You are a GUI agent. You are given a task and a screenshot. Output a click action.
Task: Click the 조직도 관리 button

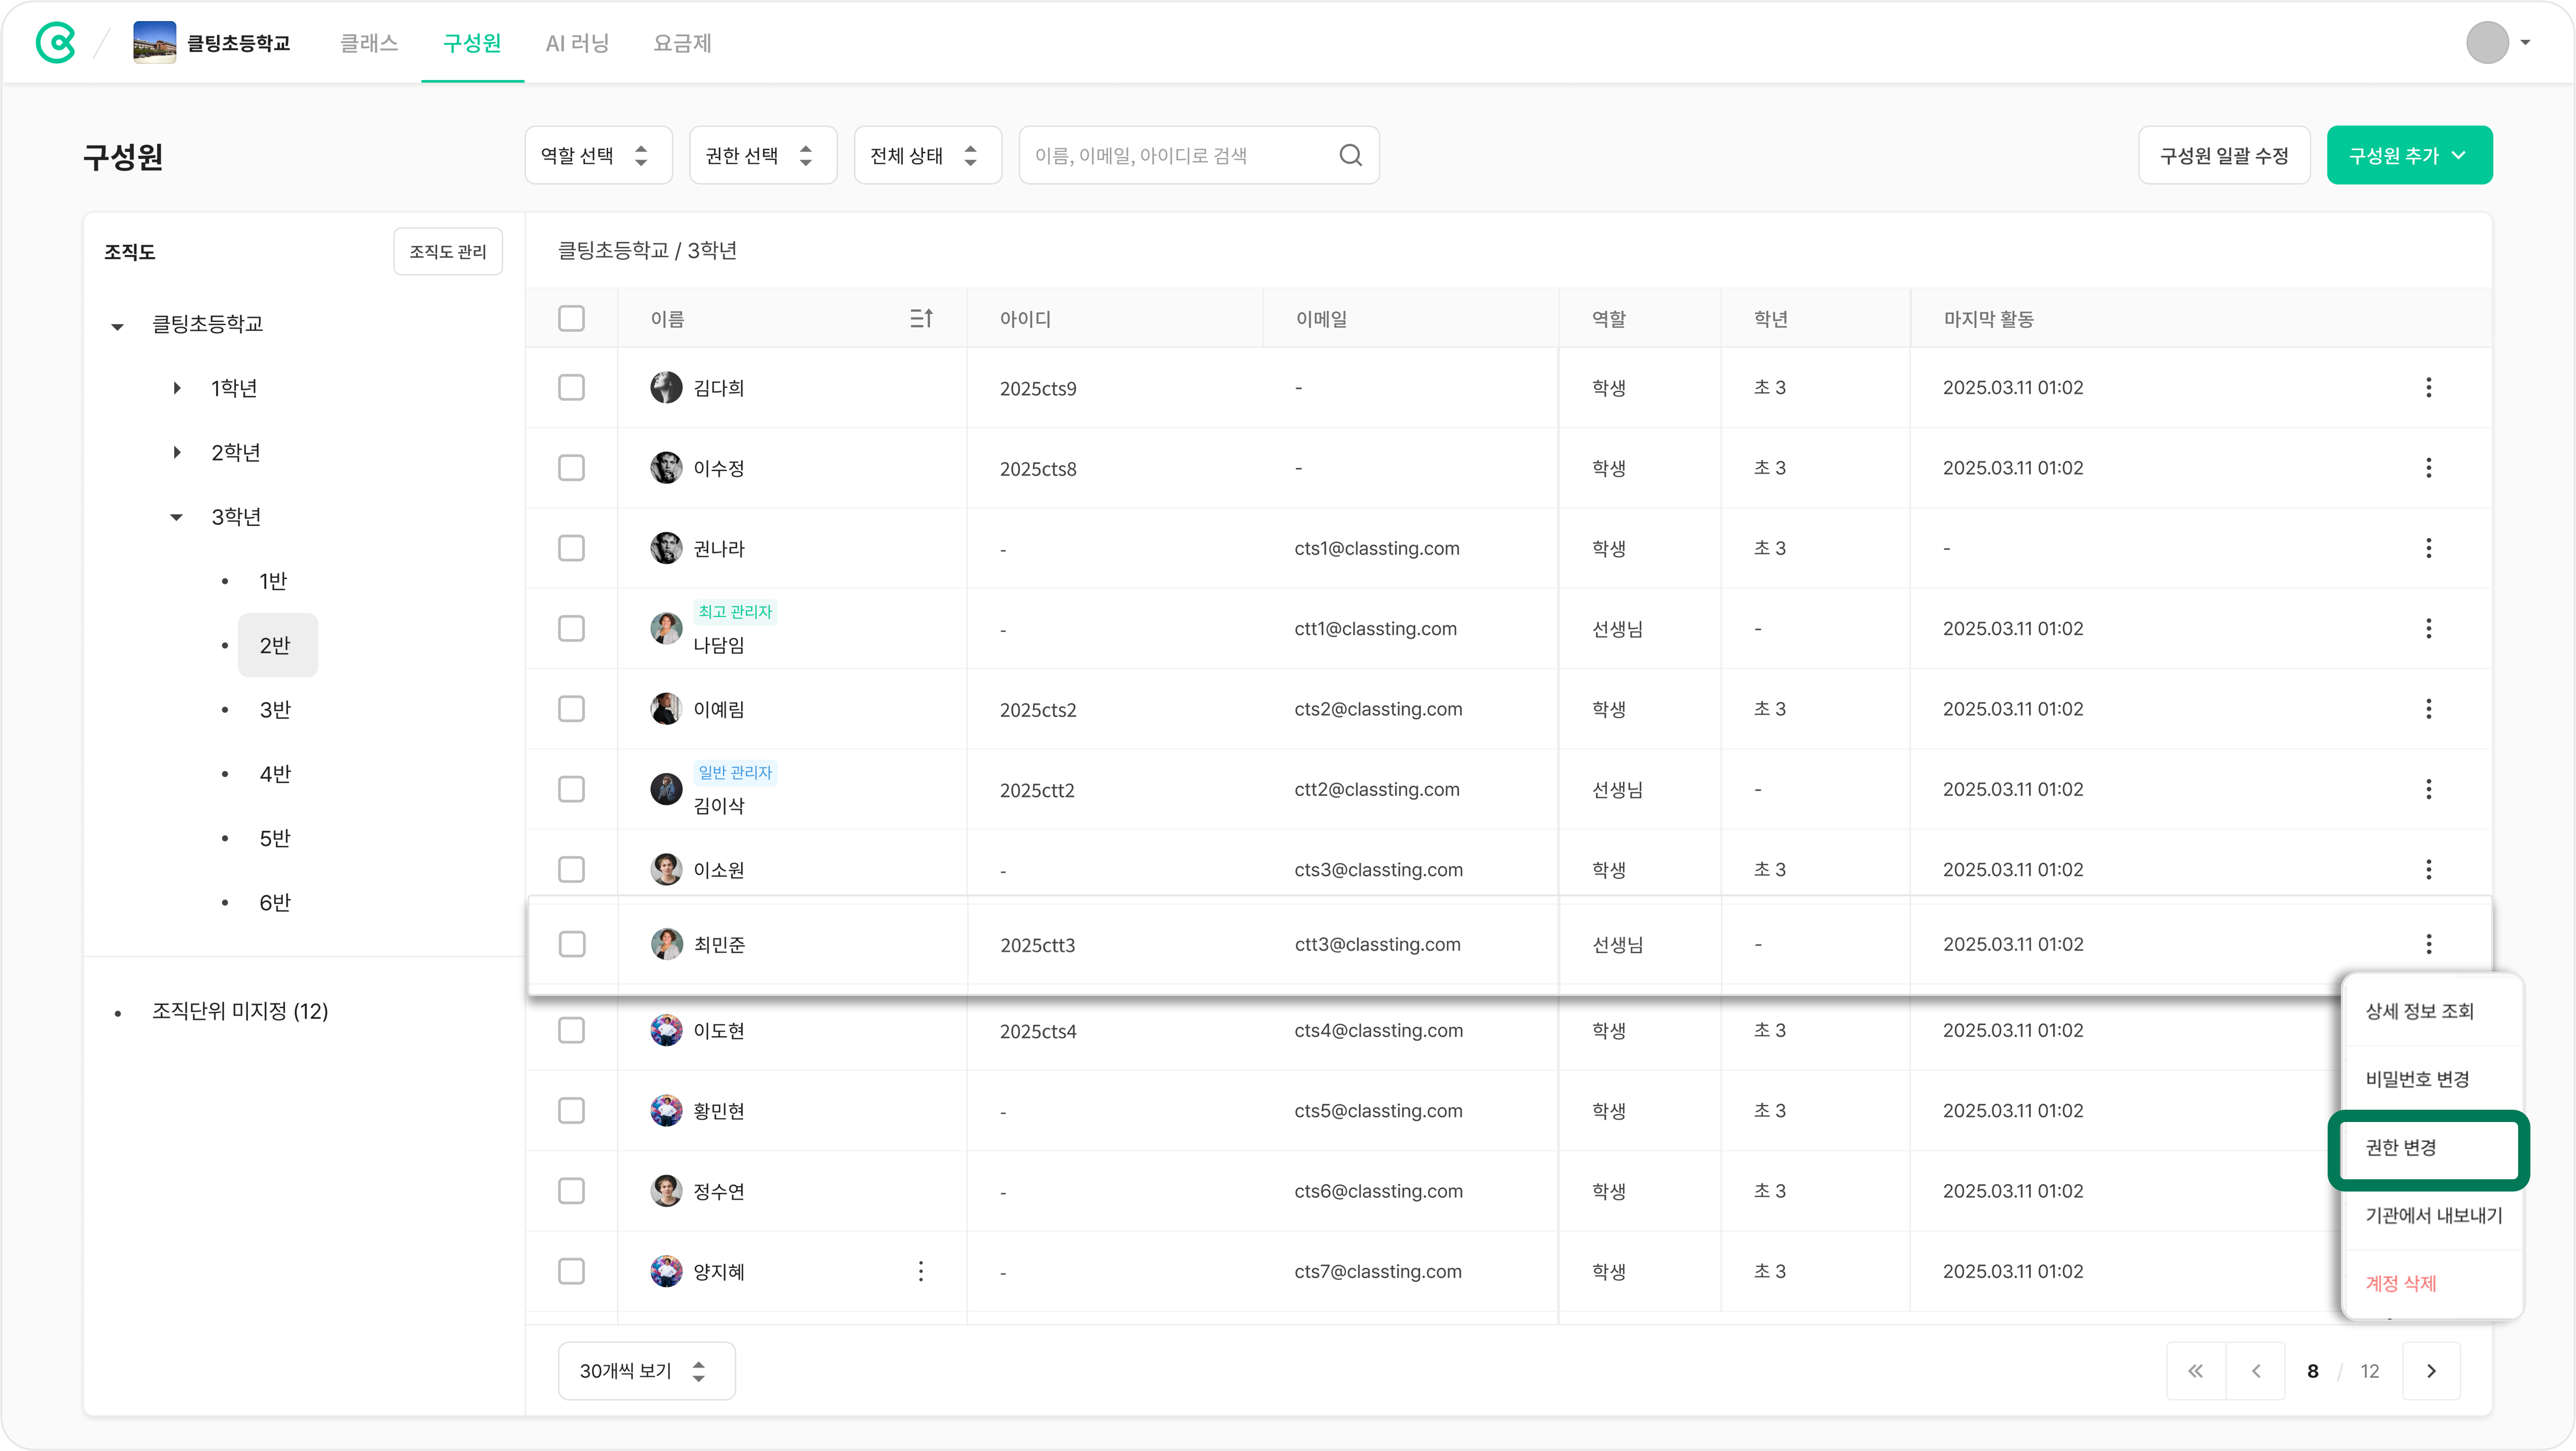click(447, 251)
